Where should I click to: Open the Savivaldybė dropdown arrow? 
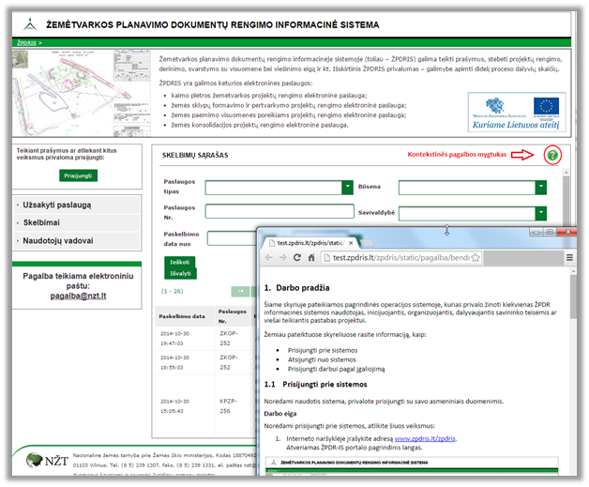coord(541,213)
